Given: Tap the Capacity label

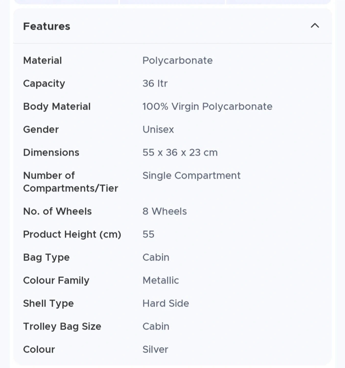Looking at the screenshot, I should coord(44,84).
